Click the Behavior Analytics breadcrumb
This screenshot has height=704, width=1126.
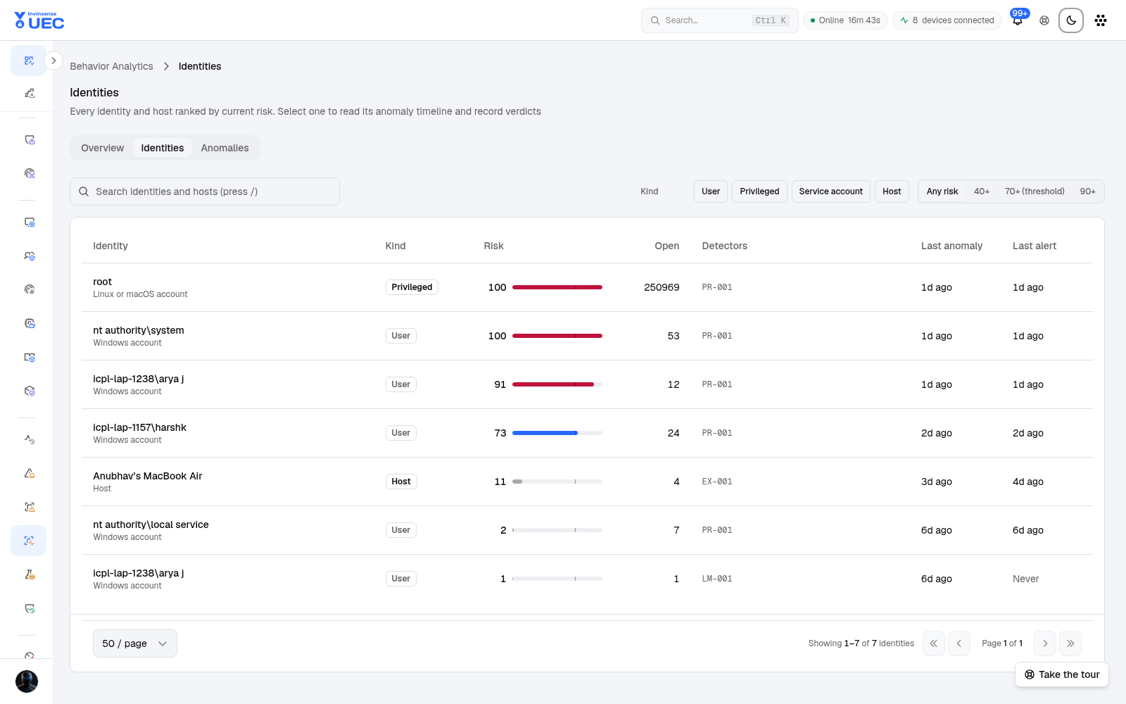[x=111, y=66]
